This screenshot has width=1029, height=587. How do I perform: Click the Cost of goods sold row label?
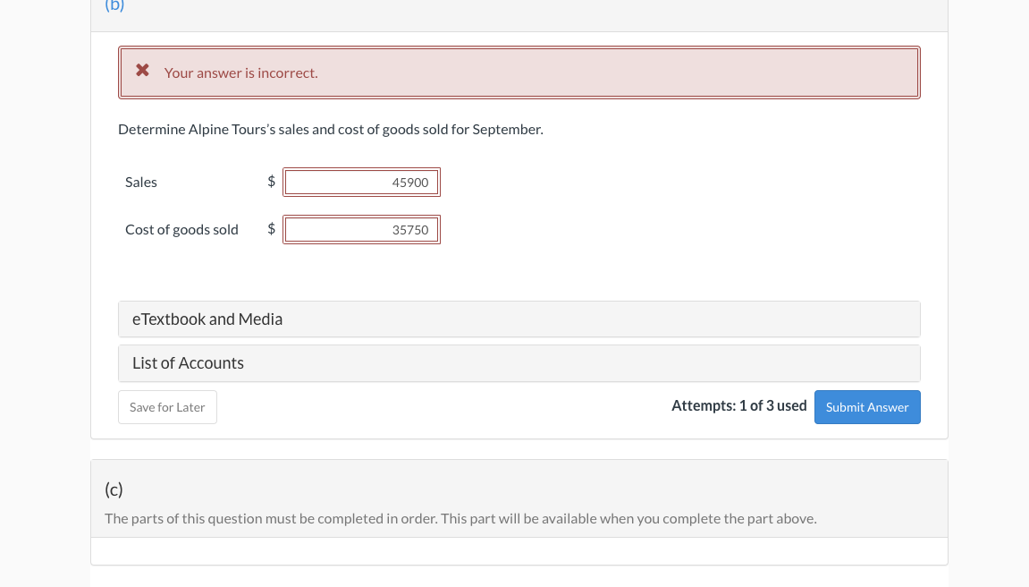click(181, 229)
